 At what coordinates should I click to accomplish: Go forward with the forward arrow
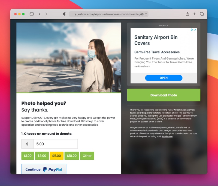46,14
